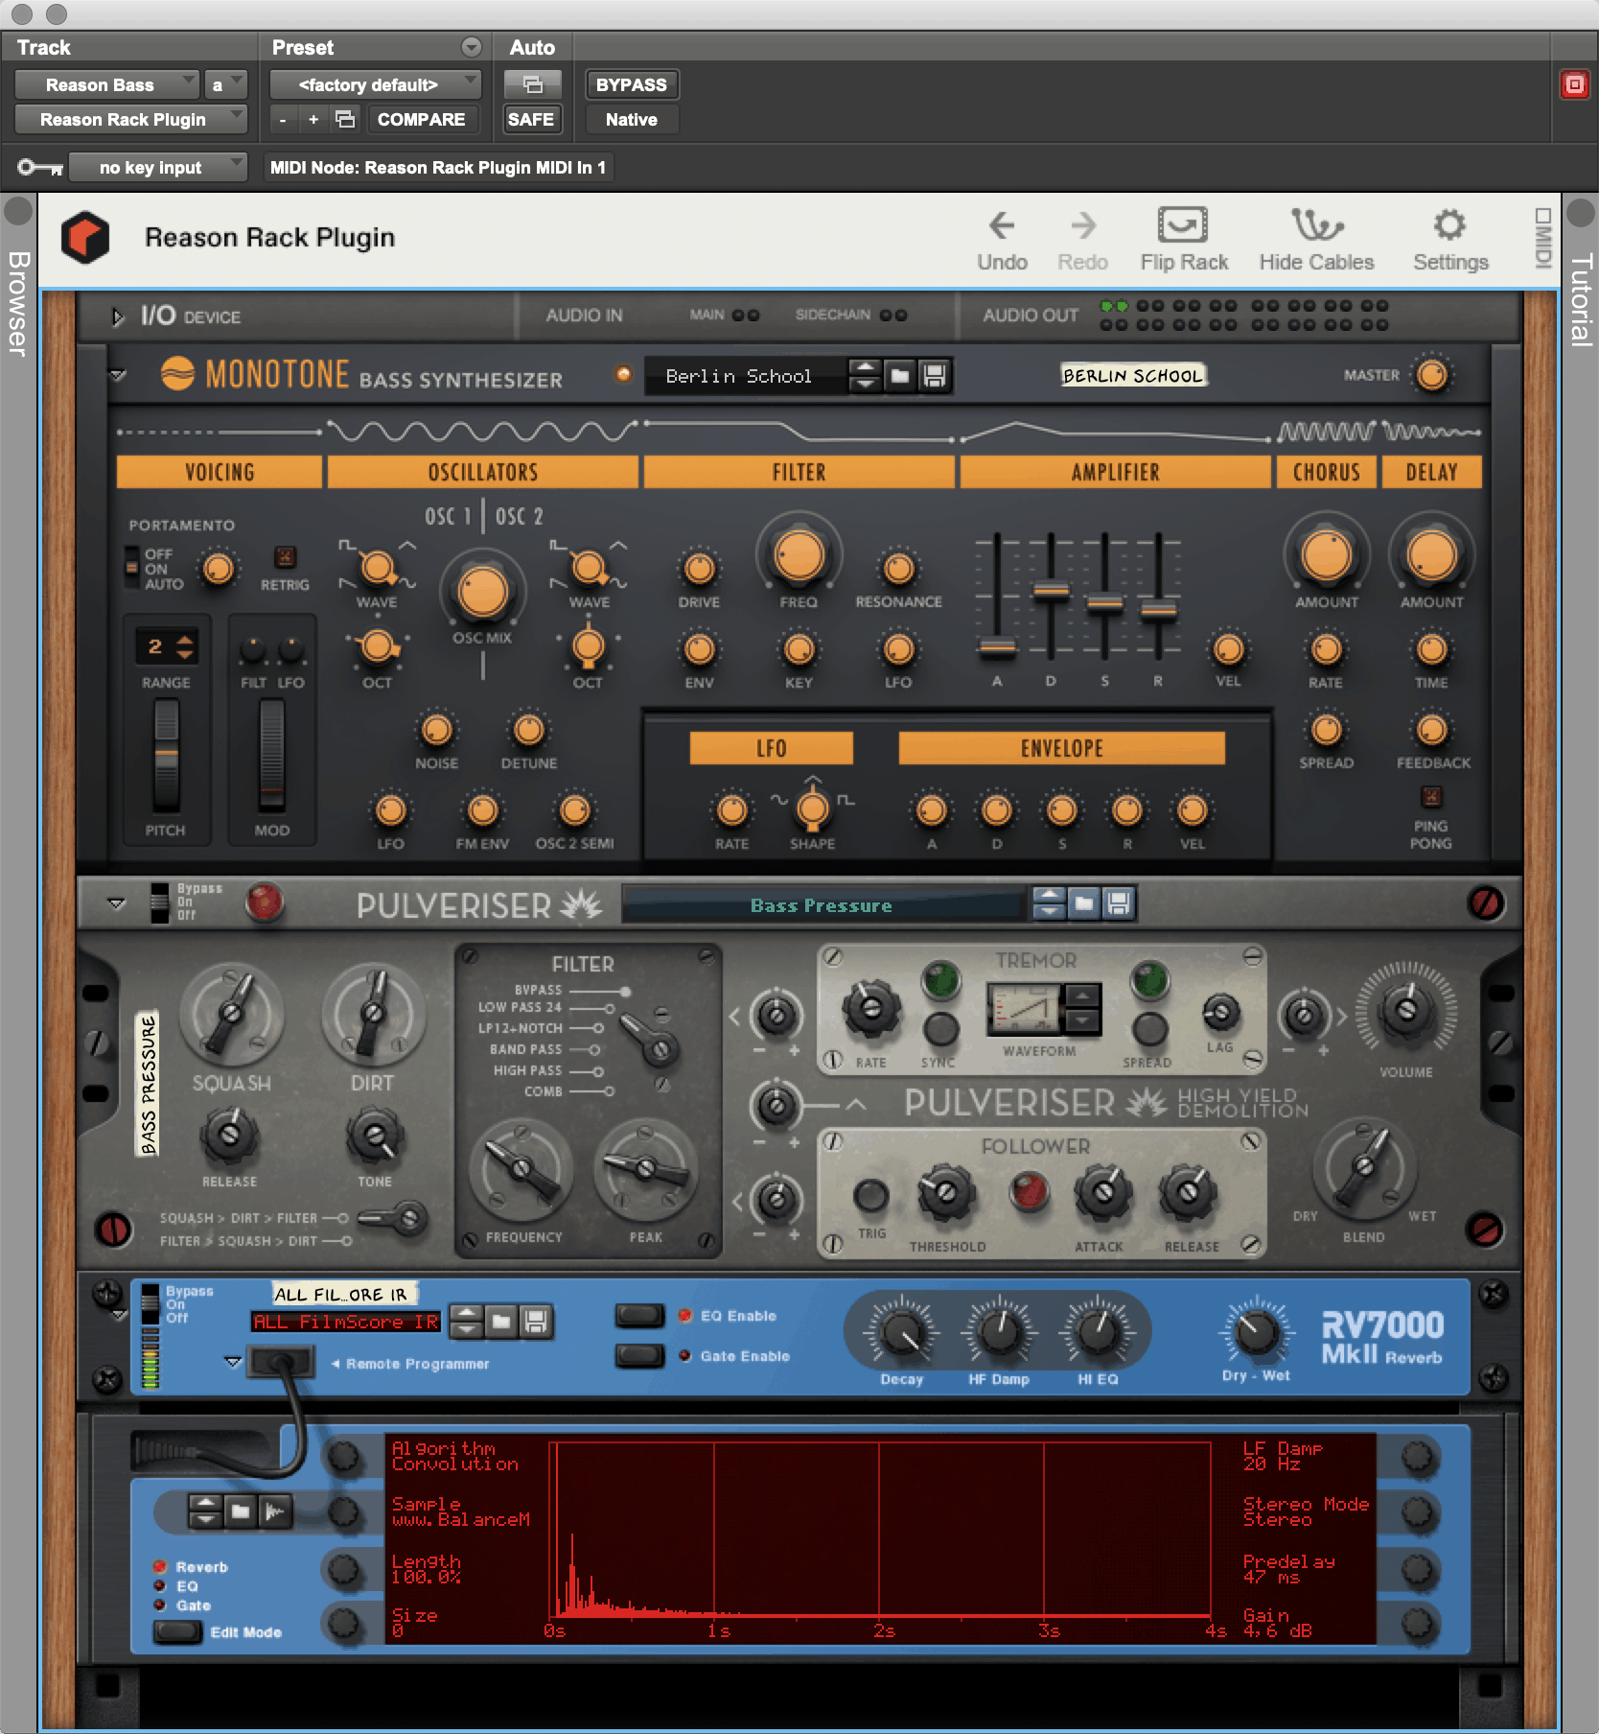Collapse the Pulveriser device fold arrow
Viewport: 1599px width, 1734px height.
pos(116,903)
